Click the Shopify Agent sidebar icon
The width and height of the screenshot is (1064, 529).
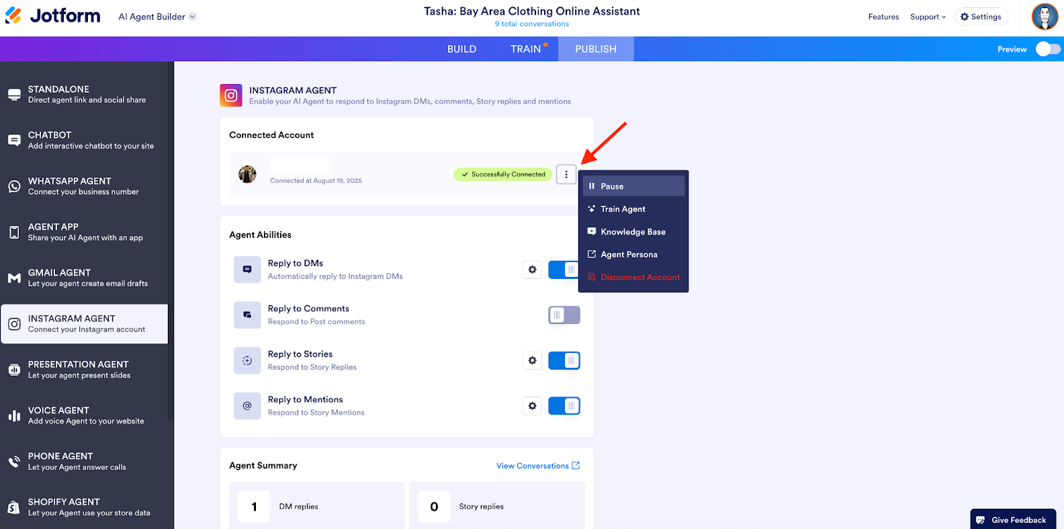coord(14,507)
